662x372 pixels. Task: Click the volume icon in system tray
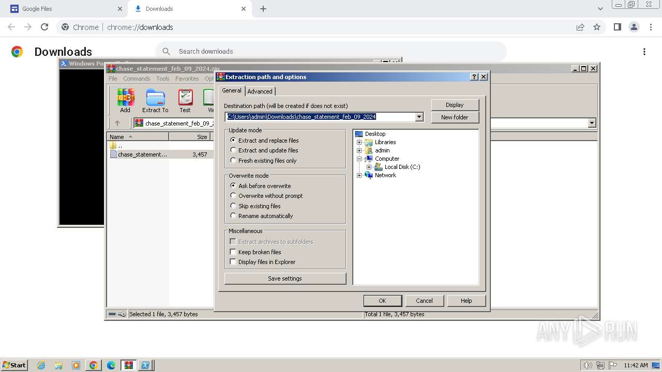[x=588, y=365]
